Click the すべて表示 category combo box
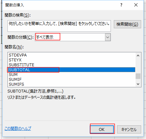The width and height of the screenshot is (146, 139). pyautogui.click(x=73, y=37)
